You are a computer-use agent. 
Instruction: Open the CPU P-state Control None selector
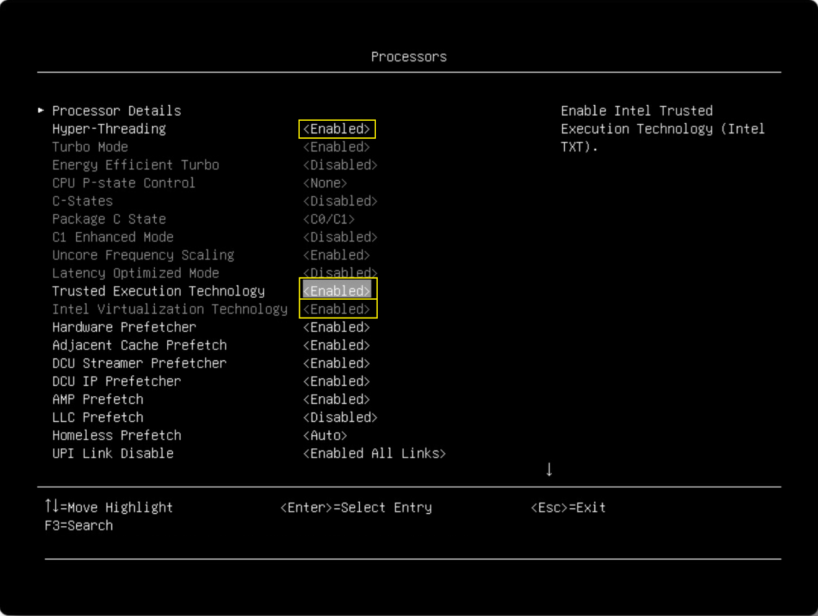point(325,183)
